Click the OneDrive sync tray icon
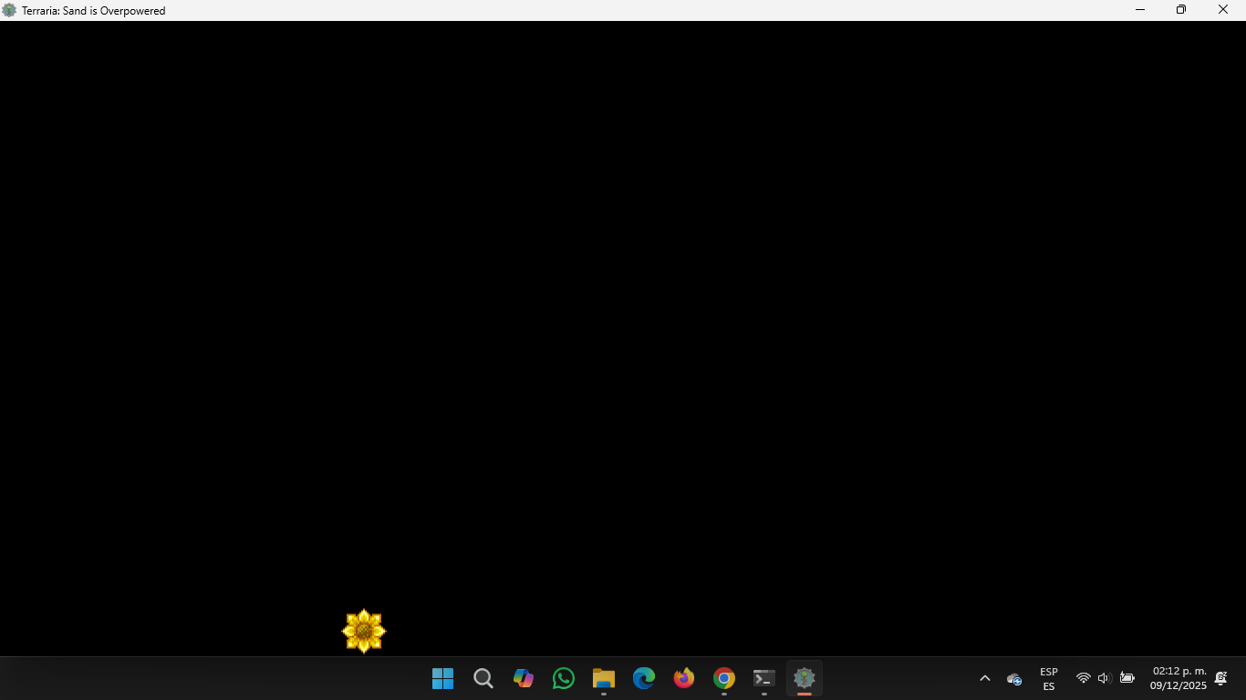 [1013, 678]
